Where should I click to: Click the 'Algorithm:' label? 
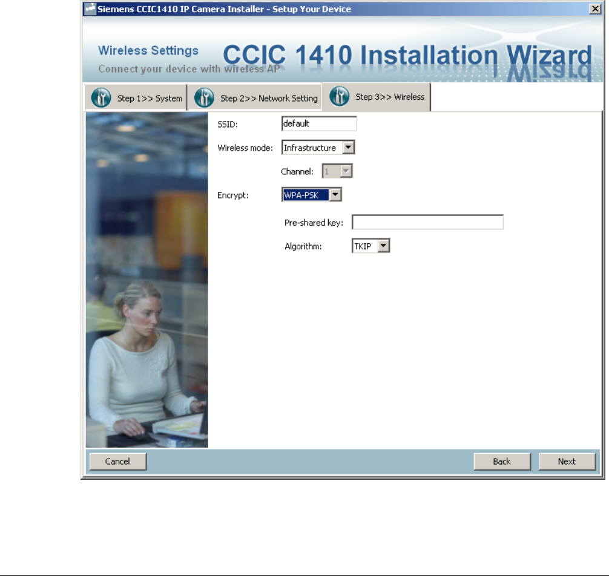(303, 246)
